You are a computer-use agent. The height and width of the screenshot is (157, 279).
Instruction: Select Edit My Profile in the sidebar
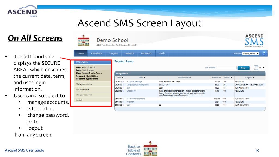tap(93, 89)
